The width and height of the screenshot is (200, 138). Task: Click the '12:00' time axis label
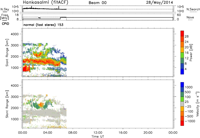click(98, 133)
